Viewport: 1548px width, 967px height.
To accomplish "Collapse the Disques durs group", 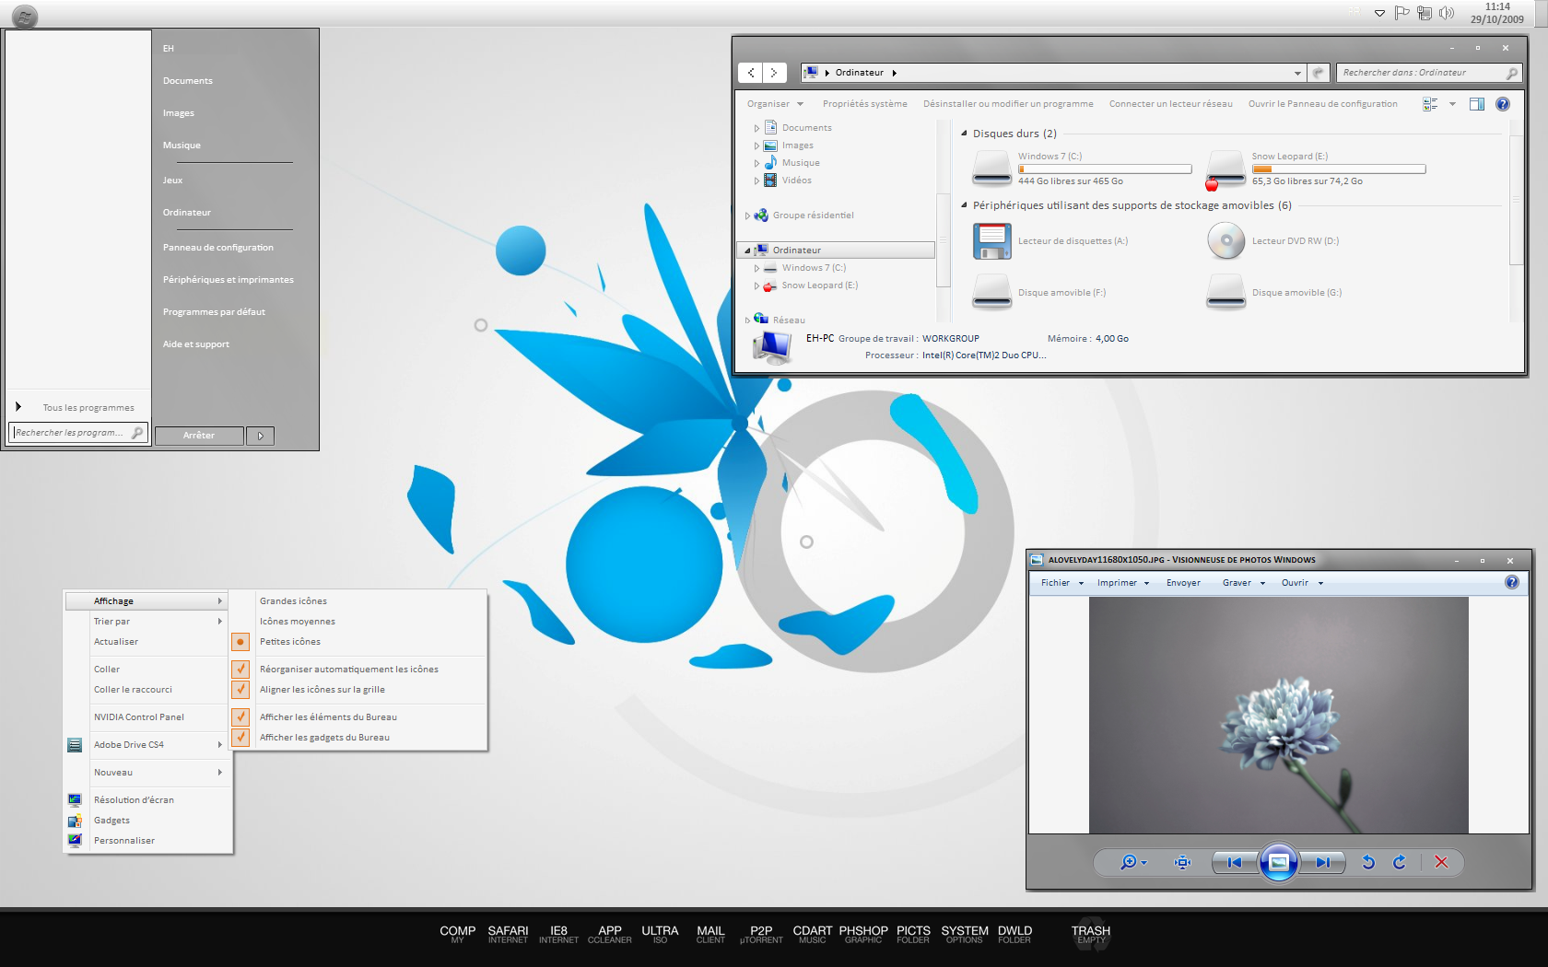I will pos(964,134).
